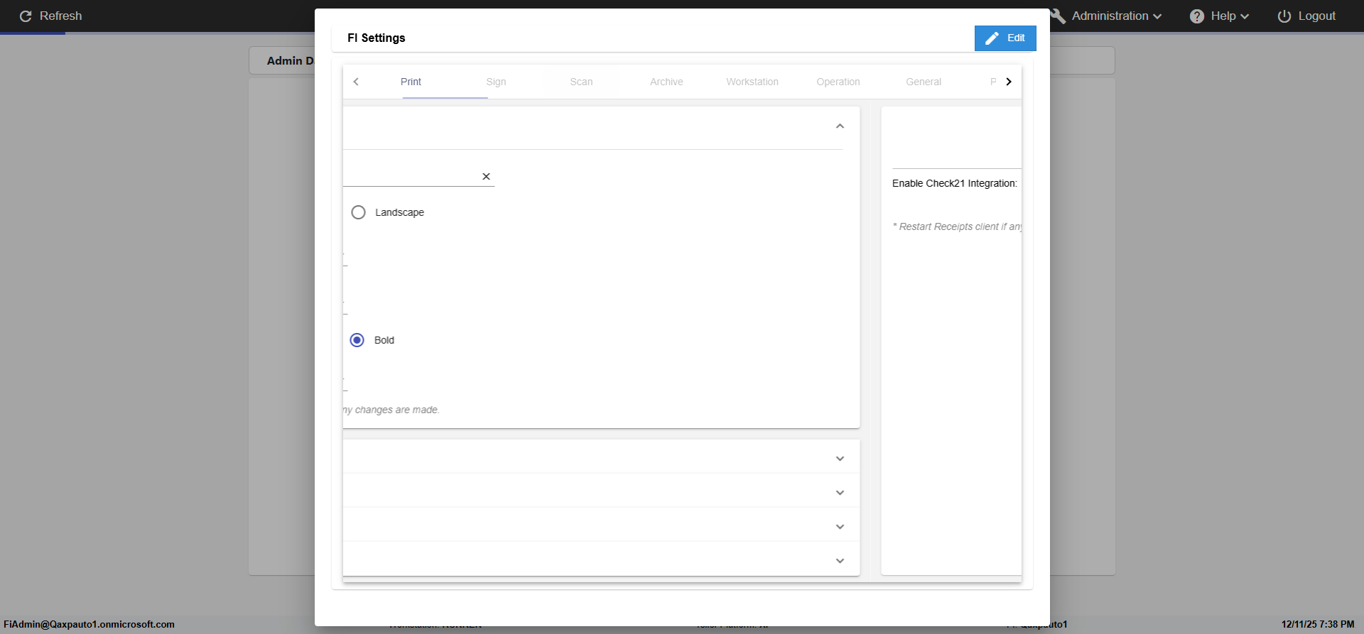The height and width of the screenshot is (634, 1364).
Task: Collapse the expanded panel using the up chevron
Action: [x=840, y=126]
